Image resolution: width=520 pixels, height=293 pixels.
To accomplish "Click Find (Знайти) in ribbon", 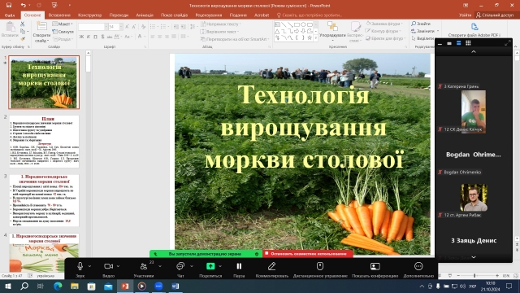I will pos(421,24).
